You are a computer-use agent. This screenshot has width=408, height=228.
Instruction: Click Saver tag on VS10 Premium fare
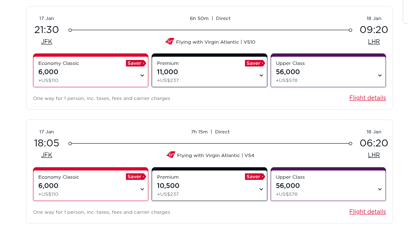click(x=255, y=63)
